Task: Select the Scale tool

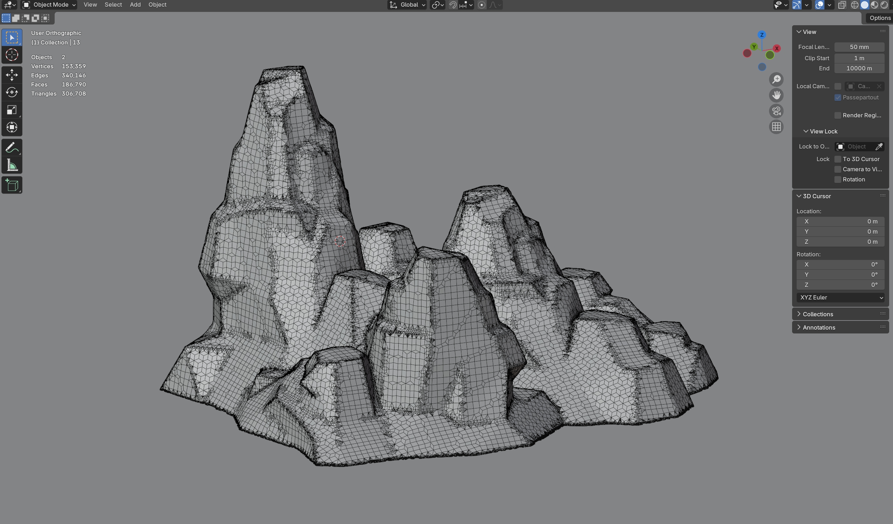Action: click(12, 110)
